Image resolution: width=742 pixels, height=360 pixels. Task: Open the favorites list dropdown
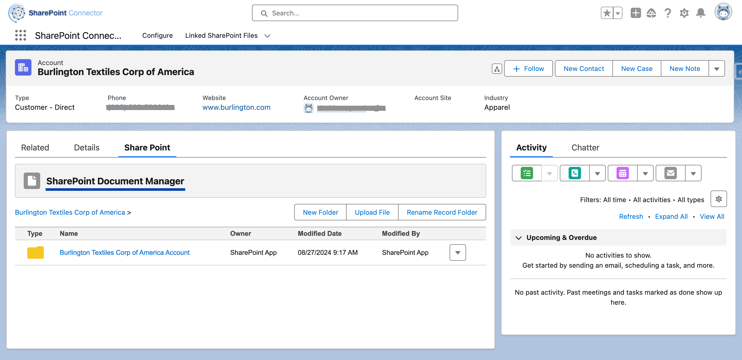[618, 13]
